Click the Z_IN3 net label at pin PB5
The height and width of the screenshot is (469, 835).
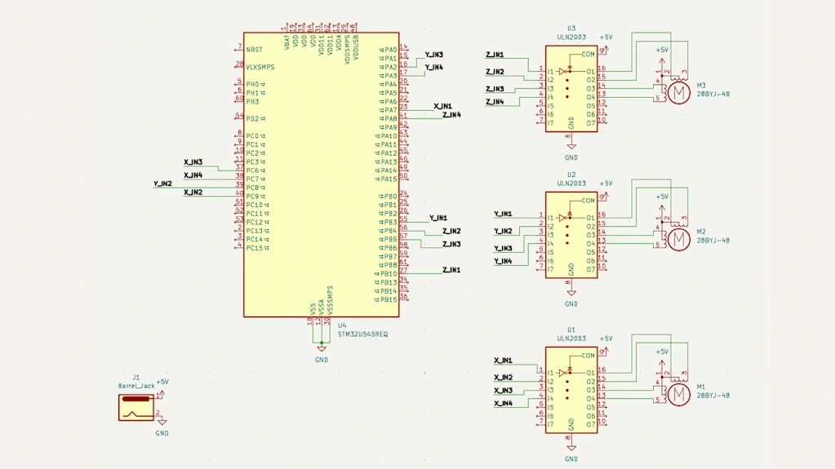pos(451,245)
